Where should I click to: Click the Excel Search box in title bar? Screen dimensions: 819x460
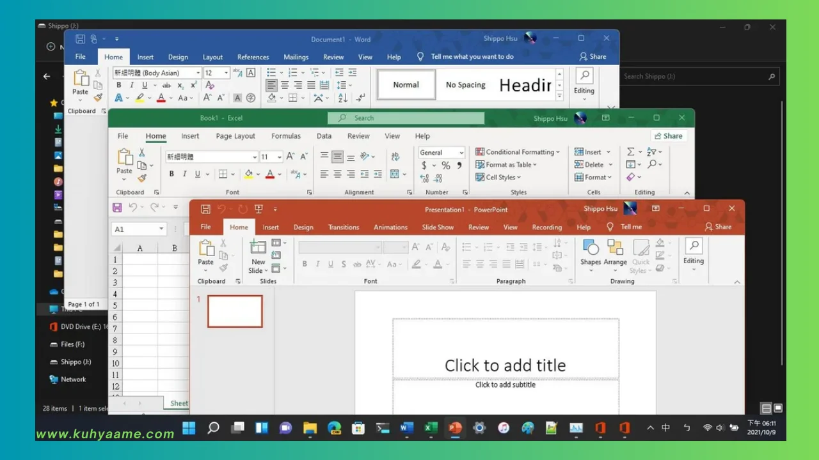click(406, 118)
